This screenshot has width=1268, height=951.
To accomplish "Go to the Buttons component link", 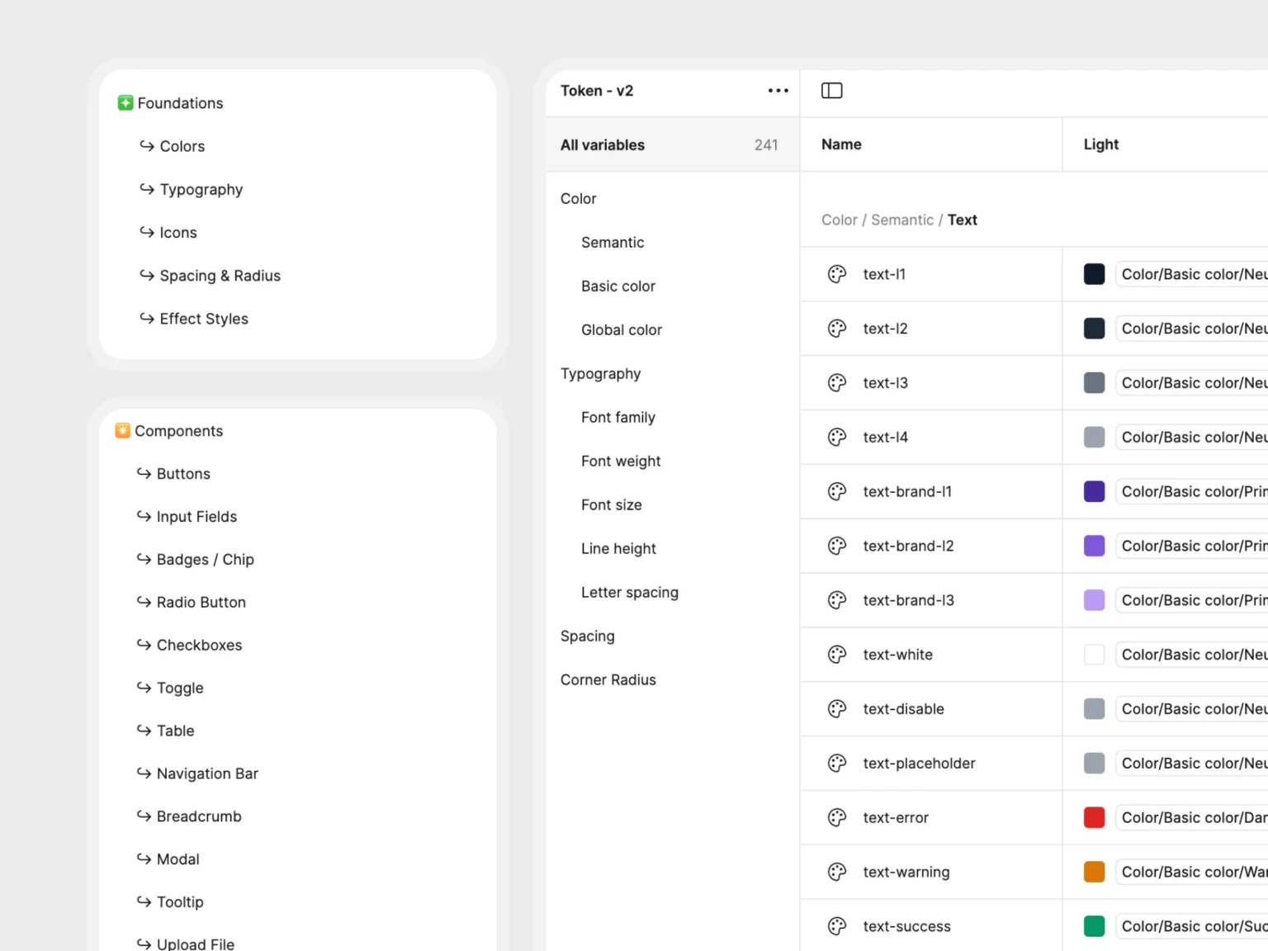I will (183, 474).
